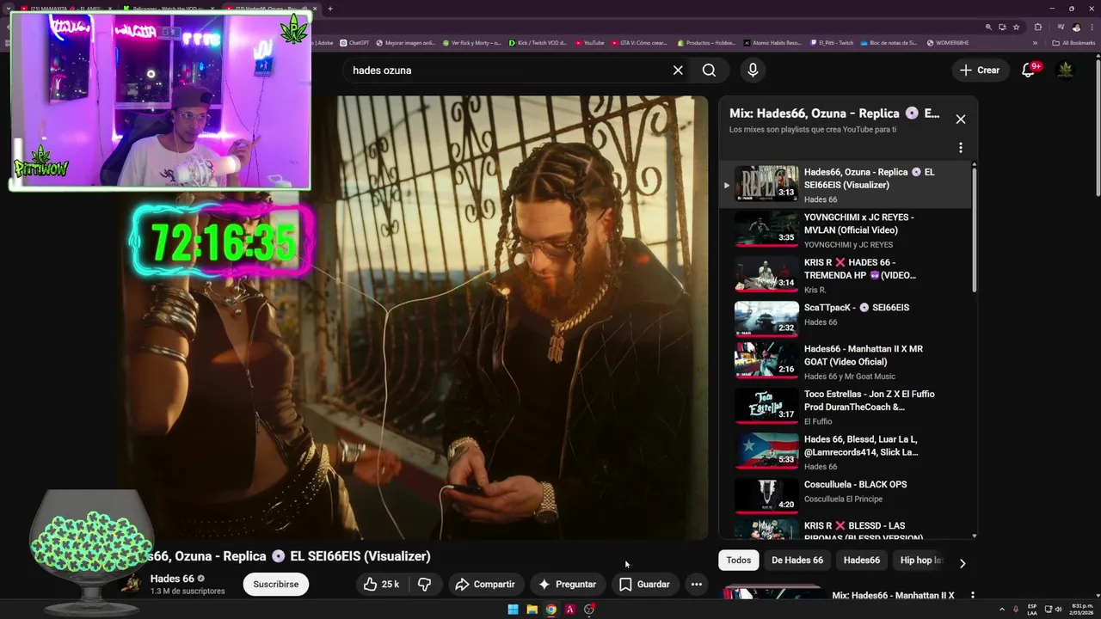Clear the YouTube search box text
Viewport: 1101px width, 619px height.
[x=678, y=70]
